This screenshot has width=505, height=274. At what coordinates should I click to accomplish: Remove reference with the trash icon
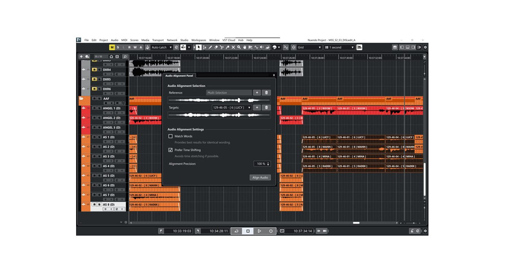coord(266,93)
